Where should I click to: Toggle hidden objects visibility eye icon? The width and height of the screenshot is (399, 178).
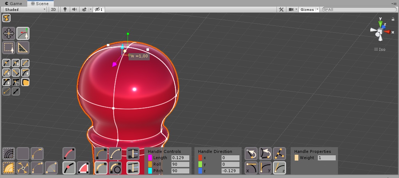(x=99, y=9)
